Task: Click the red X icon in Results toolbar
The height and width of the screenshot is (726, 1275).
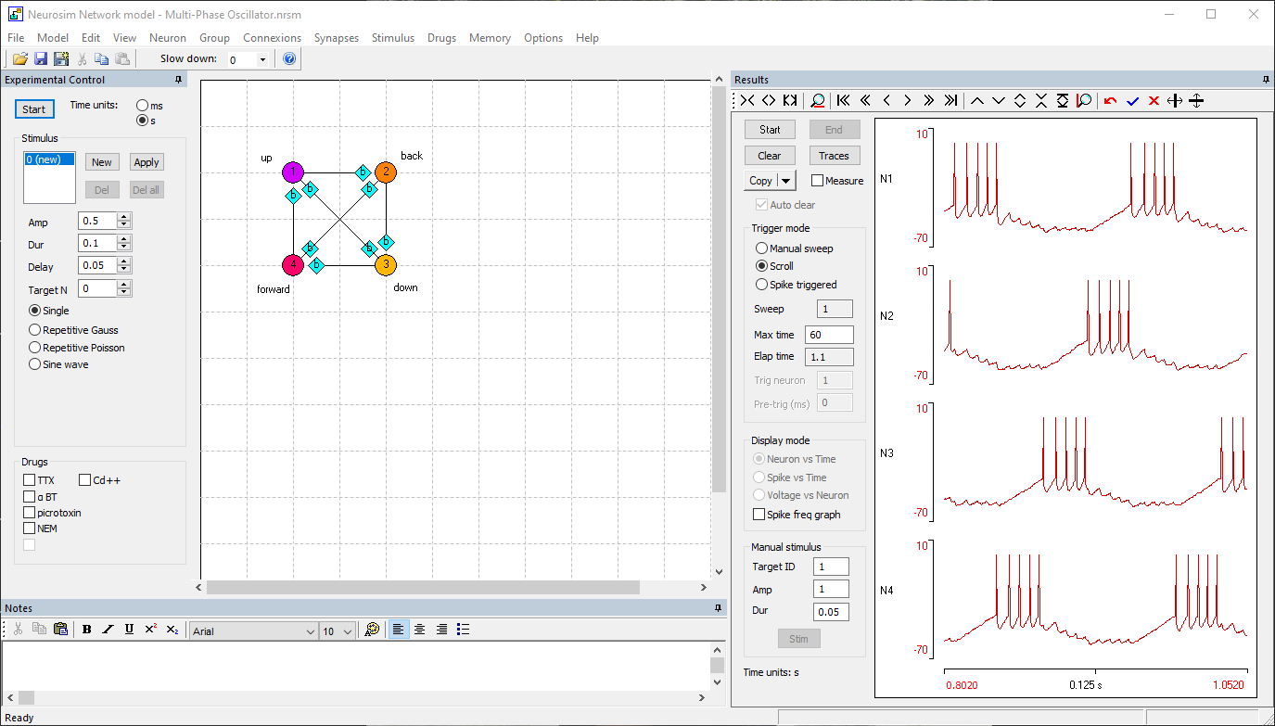Action: [1154, 101]
